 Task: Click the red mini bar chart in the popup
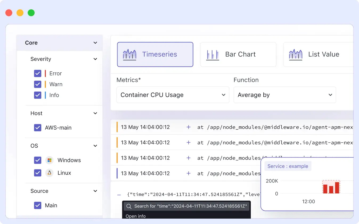pyautogui.click(x=331, y=187)
